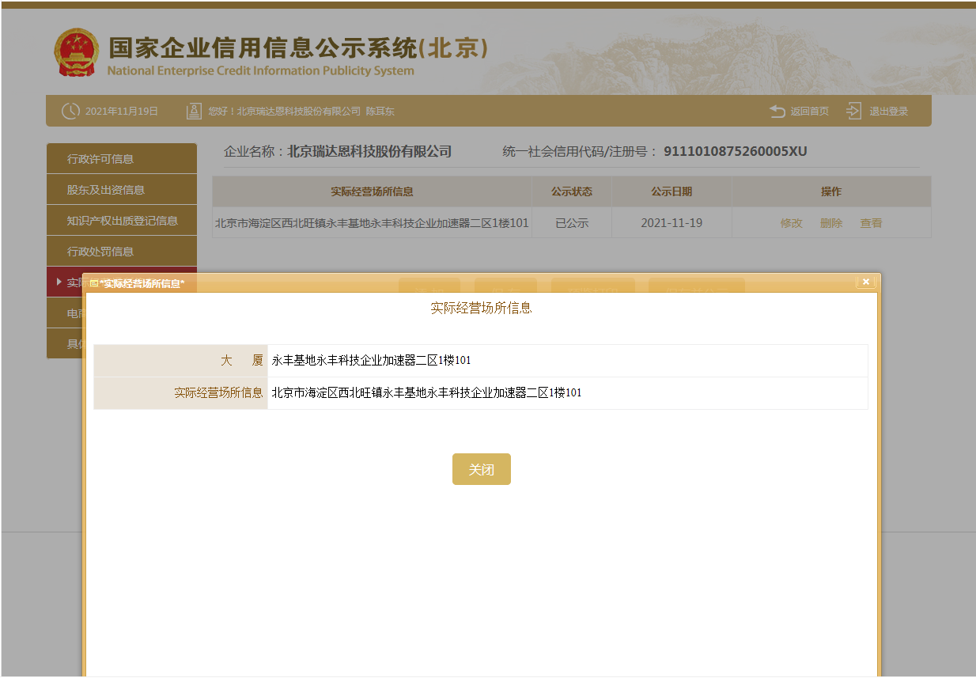The height and width of the screenshot is (678, 976).
Task: Click the 实际经营场所信息 column header
Action: 372,191
